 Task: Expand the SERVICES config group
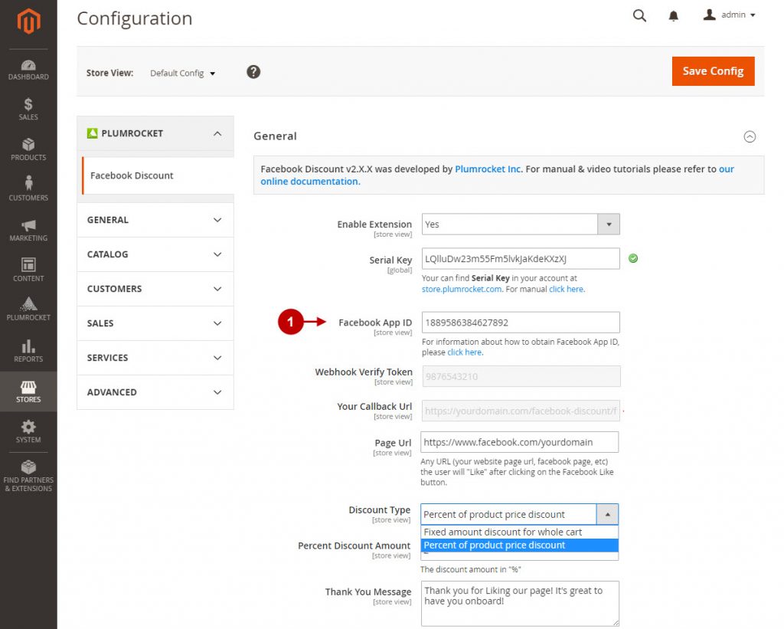pyautogui.click(x=155, y=358)
